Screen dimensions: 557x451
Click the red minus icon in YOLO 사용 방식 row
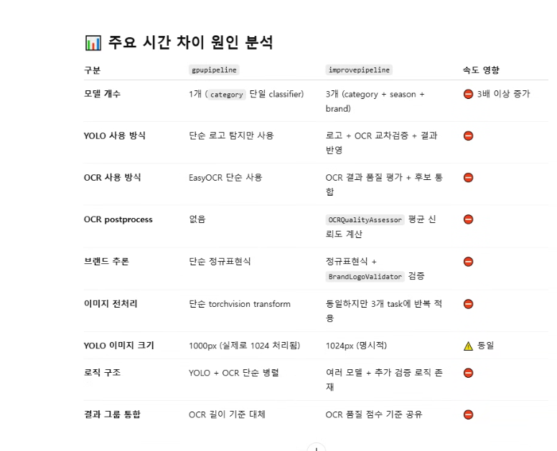[x=468, y=136]
